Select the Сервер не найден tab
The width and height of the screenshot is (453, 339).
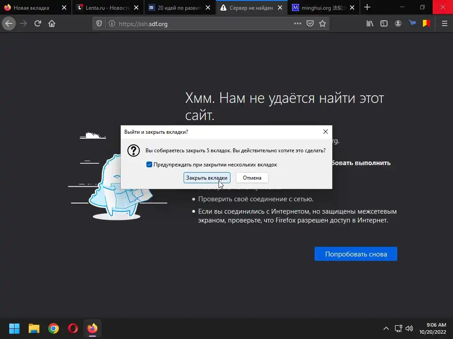251,8
